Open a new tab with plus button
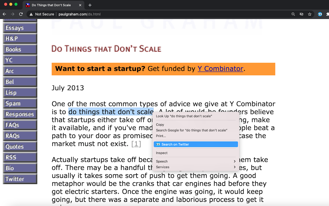The image size is (329, 206). [x=90, y=5]
